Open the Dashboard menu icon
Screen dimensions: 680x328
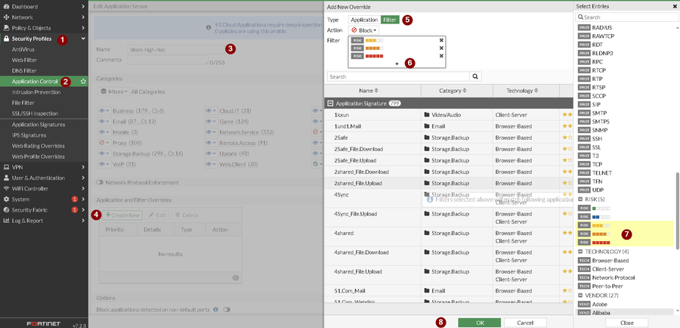click(x=6, y=7)
